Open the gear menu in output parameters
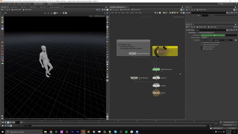Screen dimensions: 238x134 pyautogui.click(x=227, y=30)
